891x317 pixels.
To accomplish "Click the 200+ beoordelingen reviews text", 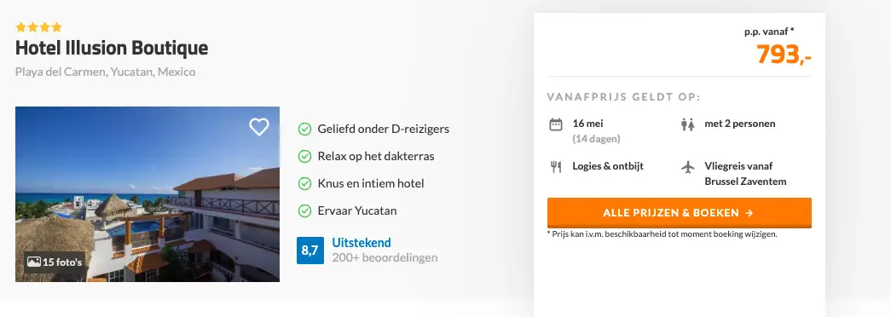I will click(385, 258).
